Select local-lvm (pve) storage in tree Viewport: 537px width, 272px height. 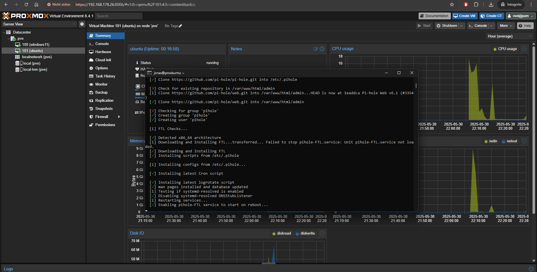coord(43,70)
